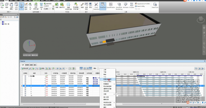This screenshot has height=108, width=206.
Task: Click the ViewCube in the 3D viewport
Action: [x=201, y=20]
